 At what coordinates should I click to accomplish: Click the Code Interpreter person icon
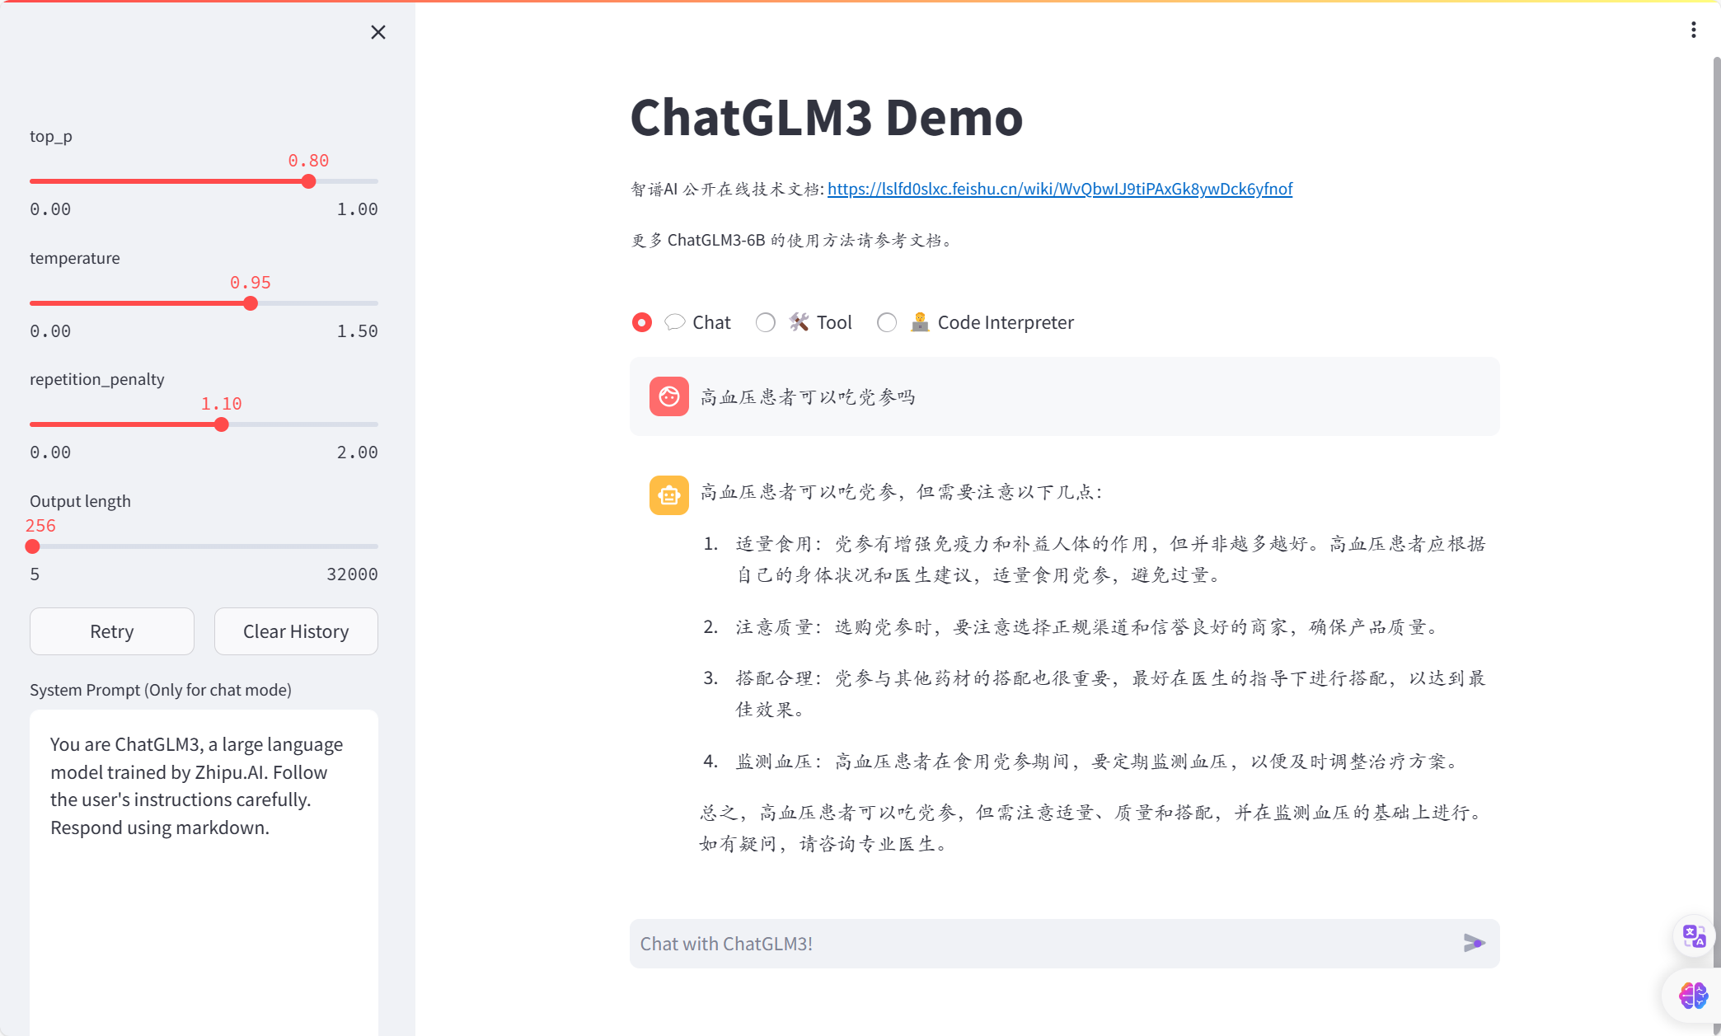(x=919, y=322)
